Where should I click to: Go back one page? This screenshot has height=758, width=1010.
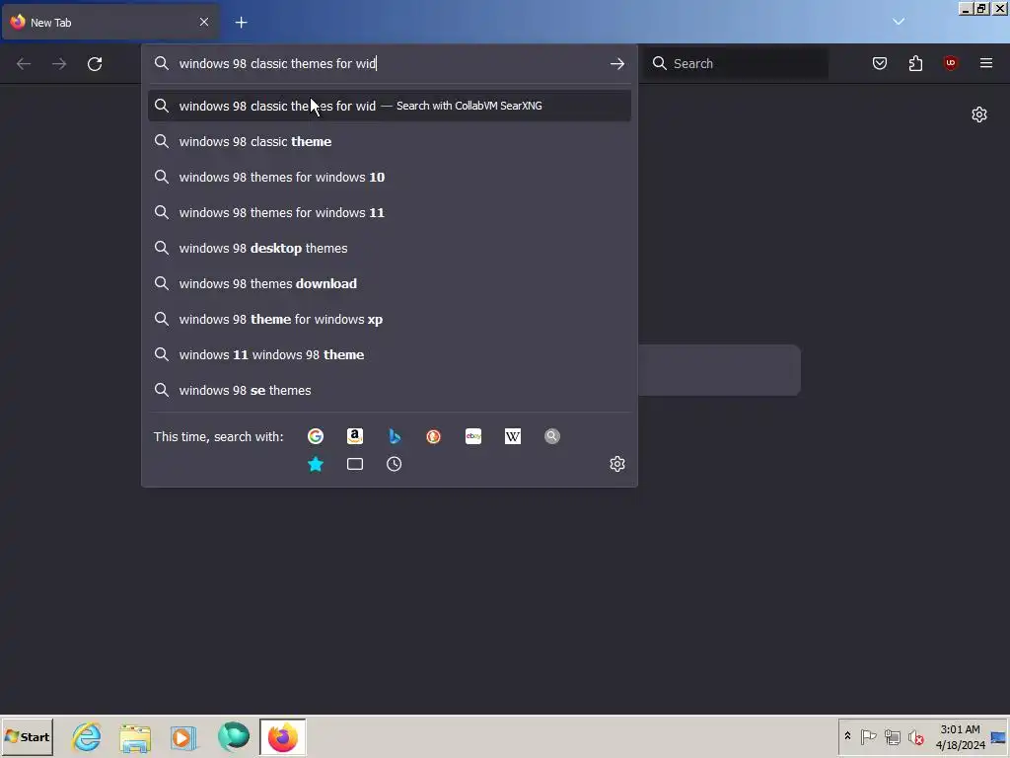point(24,63)
